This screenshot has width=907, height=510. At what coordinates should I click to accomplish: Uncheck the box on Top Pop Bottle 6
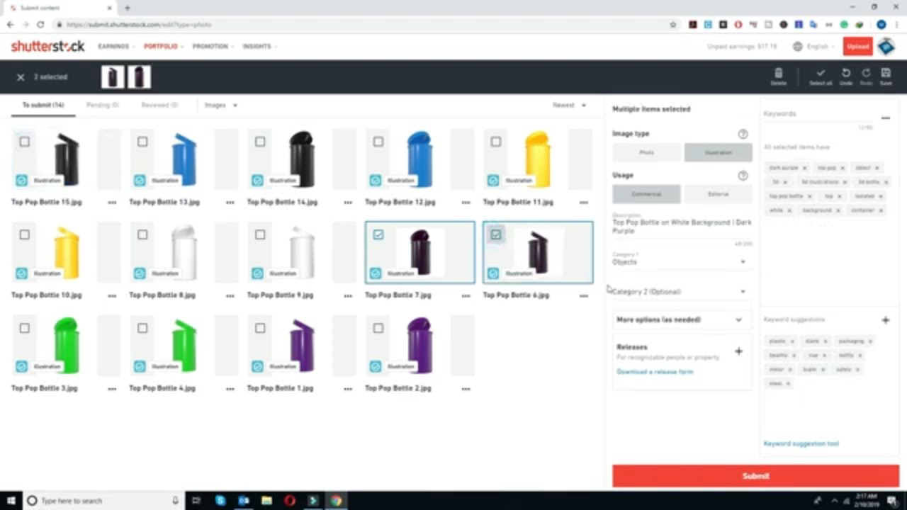point(496,234)
